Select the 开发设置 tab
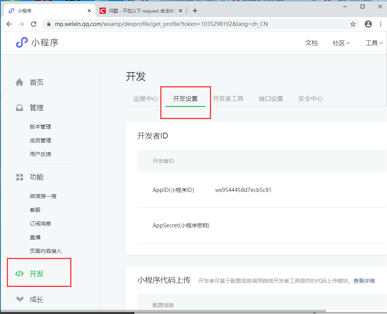Screen dimensions: 387x314 [x=185, y=99]
